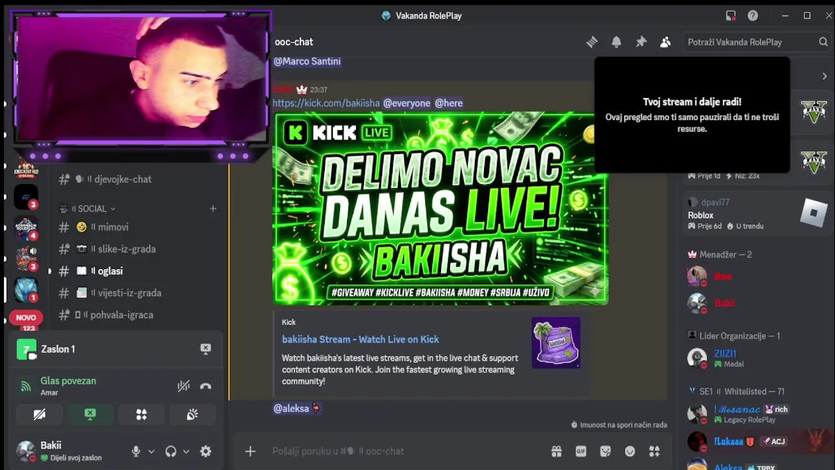
Task: Expand the activity panel chevron
Action: click(x=825, y=76)
